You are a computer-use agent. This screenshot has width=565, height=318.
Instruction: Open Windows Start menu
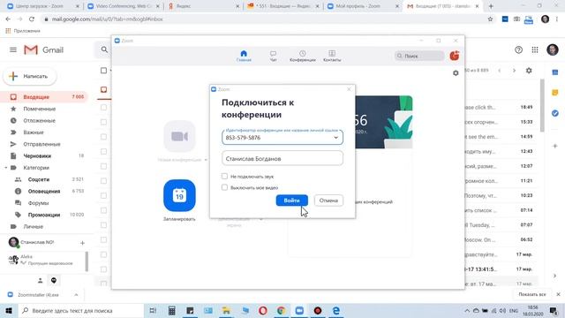tap(9, 310)
